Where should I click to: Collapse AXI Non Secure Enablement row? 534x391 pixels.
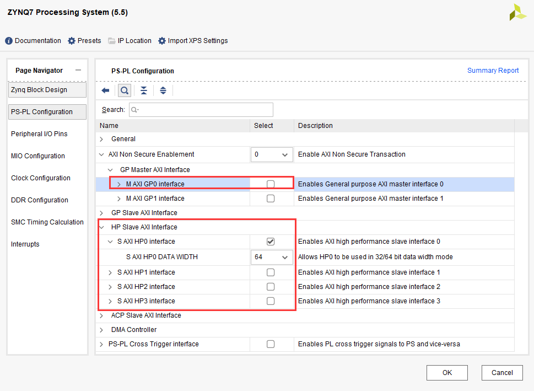101,154
